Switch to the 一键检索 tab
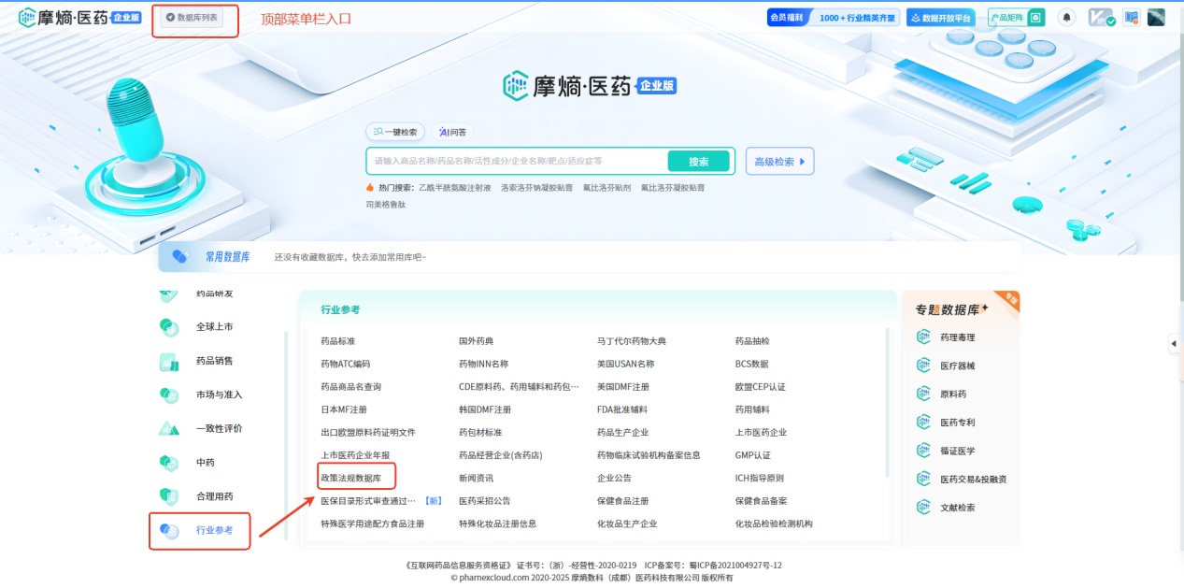The image size is (1184, 588). (395, 132)
